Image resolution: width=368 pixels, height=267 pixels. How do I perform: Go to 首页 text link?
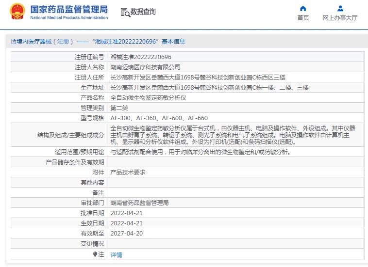click(303, 18)
